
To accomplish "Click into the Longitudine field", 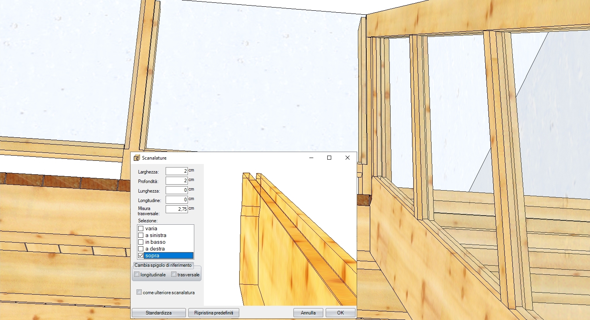I will 176,200.
